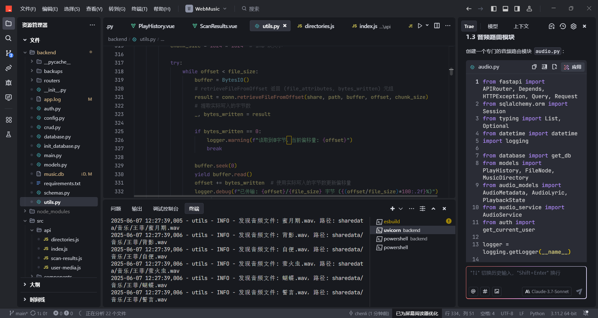This screenshot has width=598, height=318.
Task: Open the 终端(T) menu
Action: (139, 9)
